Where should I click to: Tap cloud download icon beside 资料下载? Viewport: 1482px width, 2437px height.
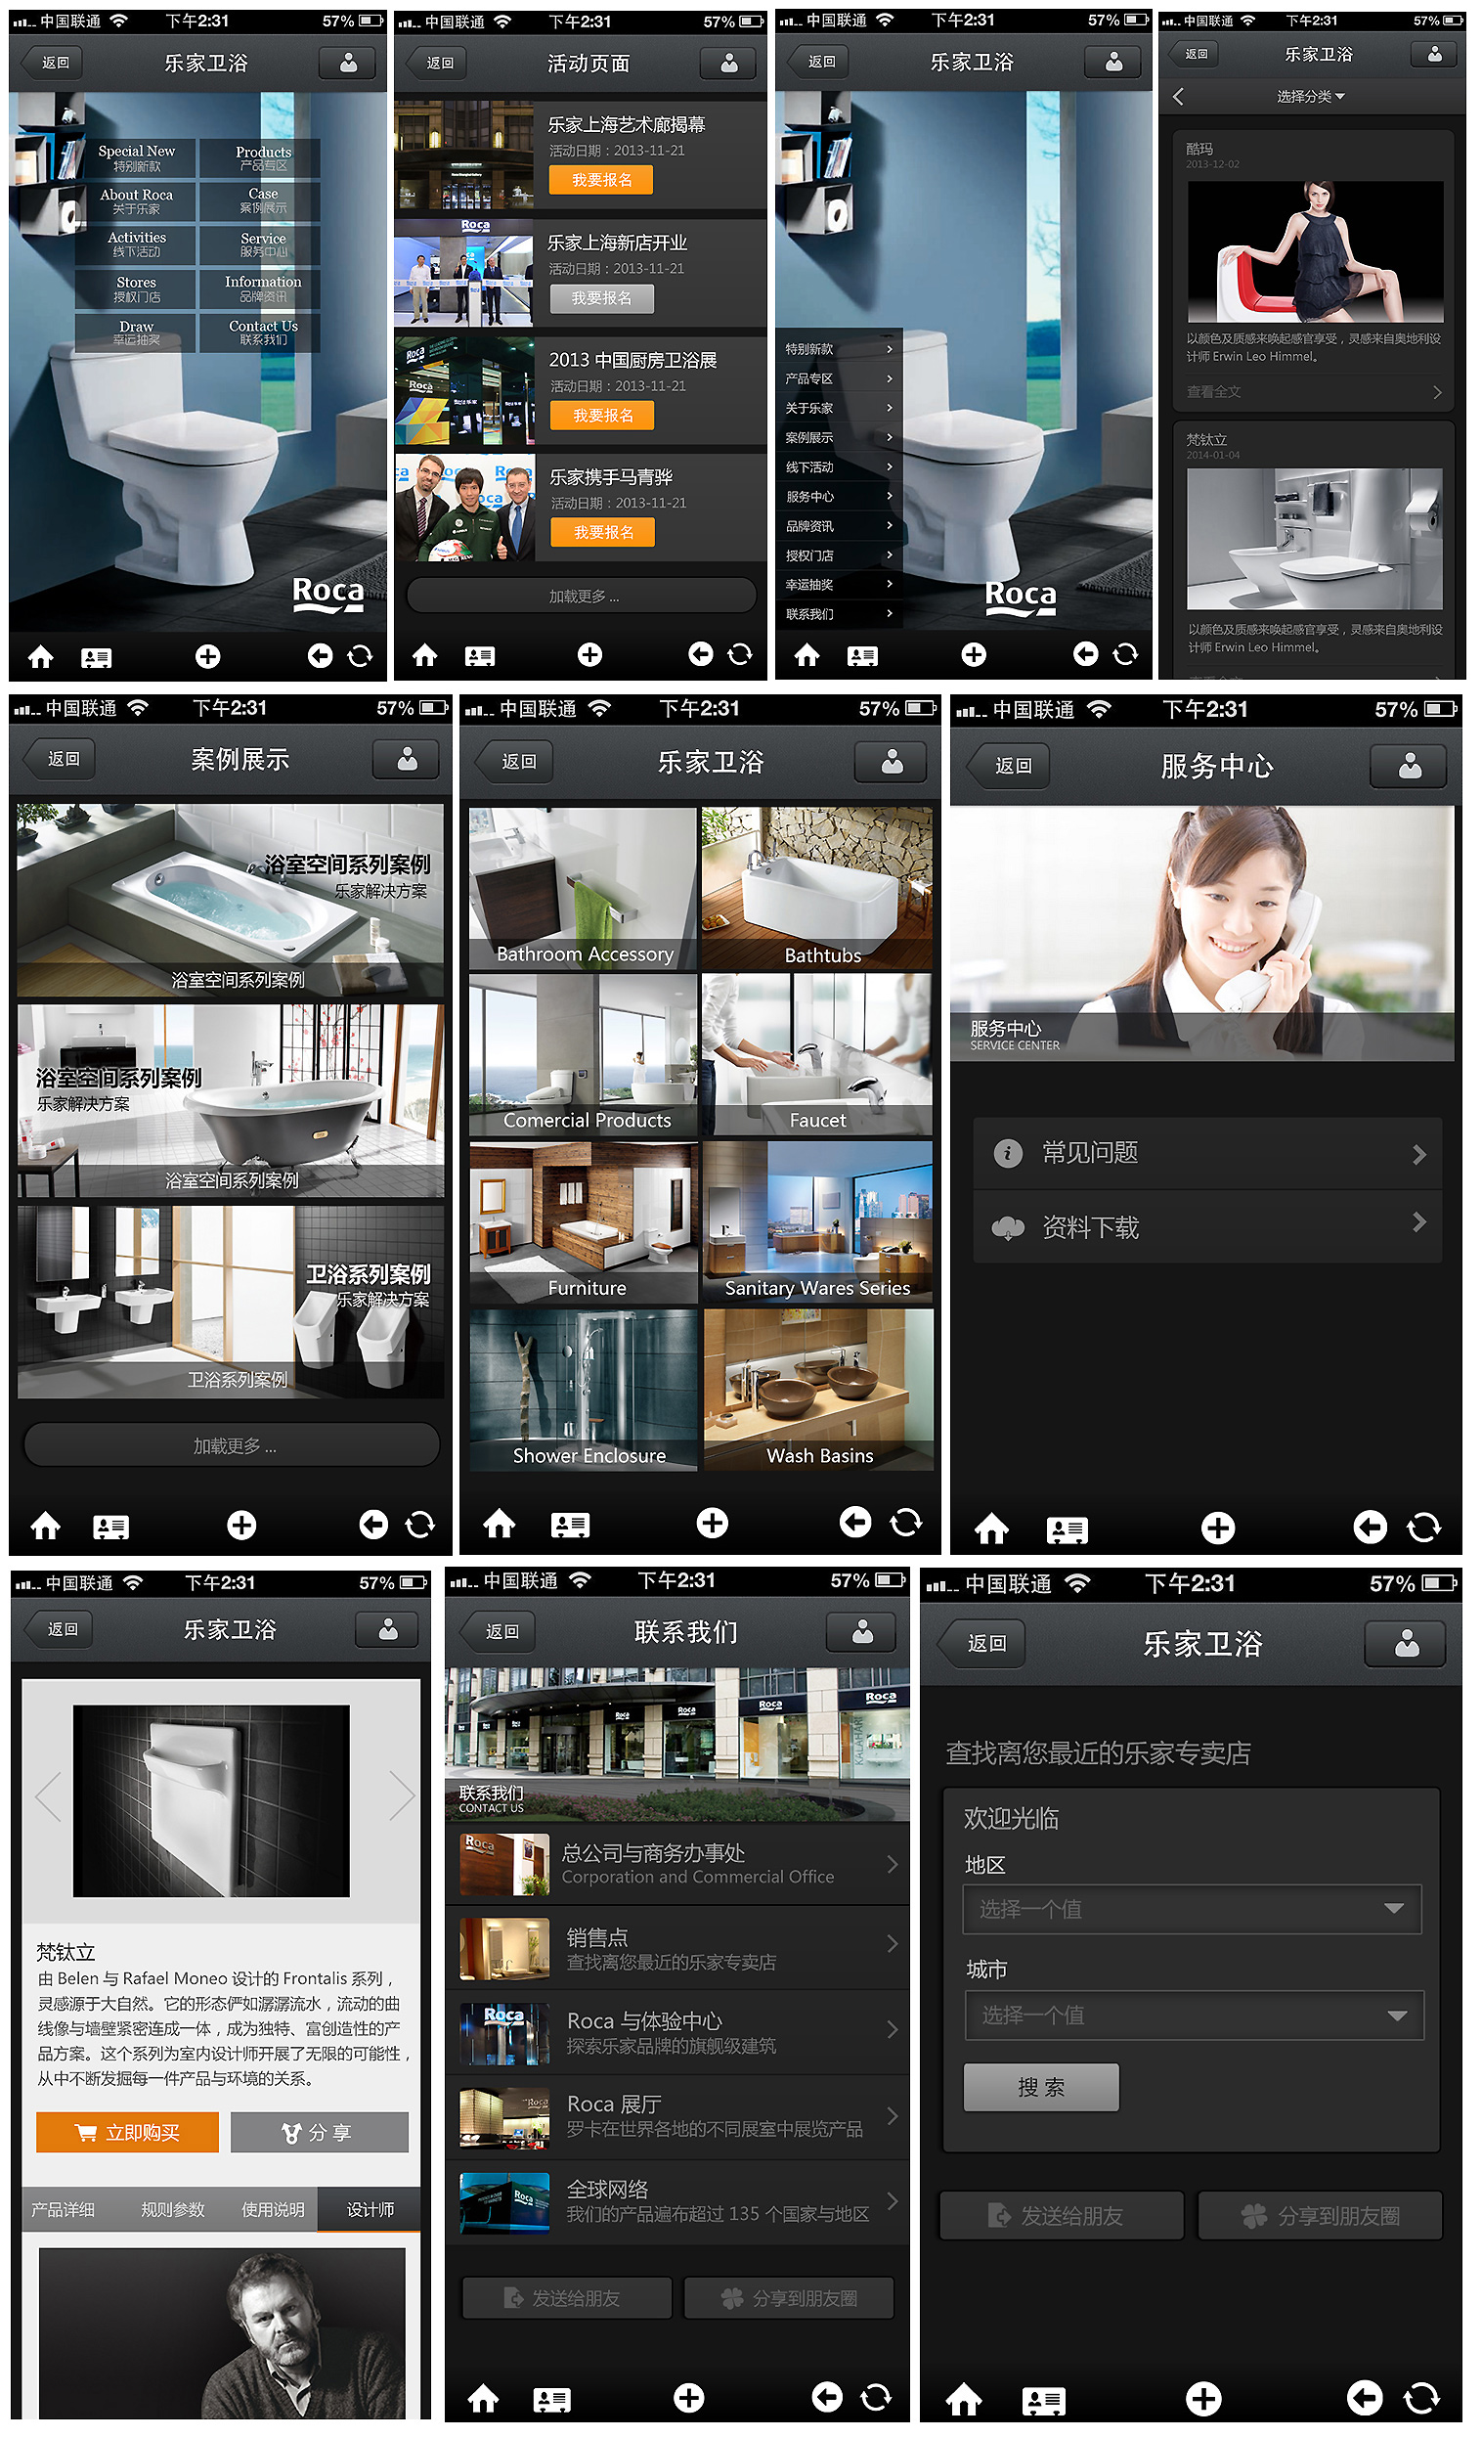click(1008, 1227)
